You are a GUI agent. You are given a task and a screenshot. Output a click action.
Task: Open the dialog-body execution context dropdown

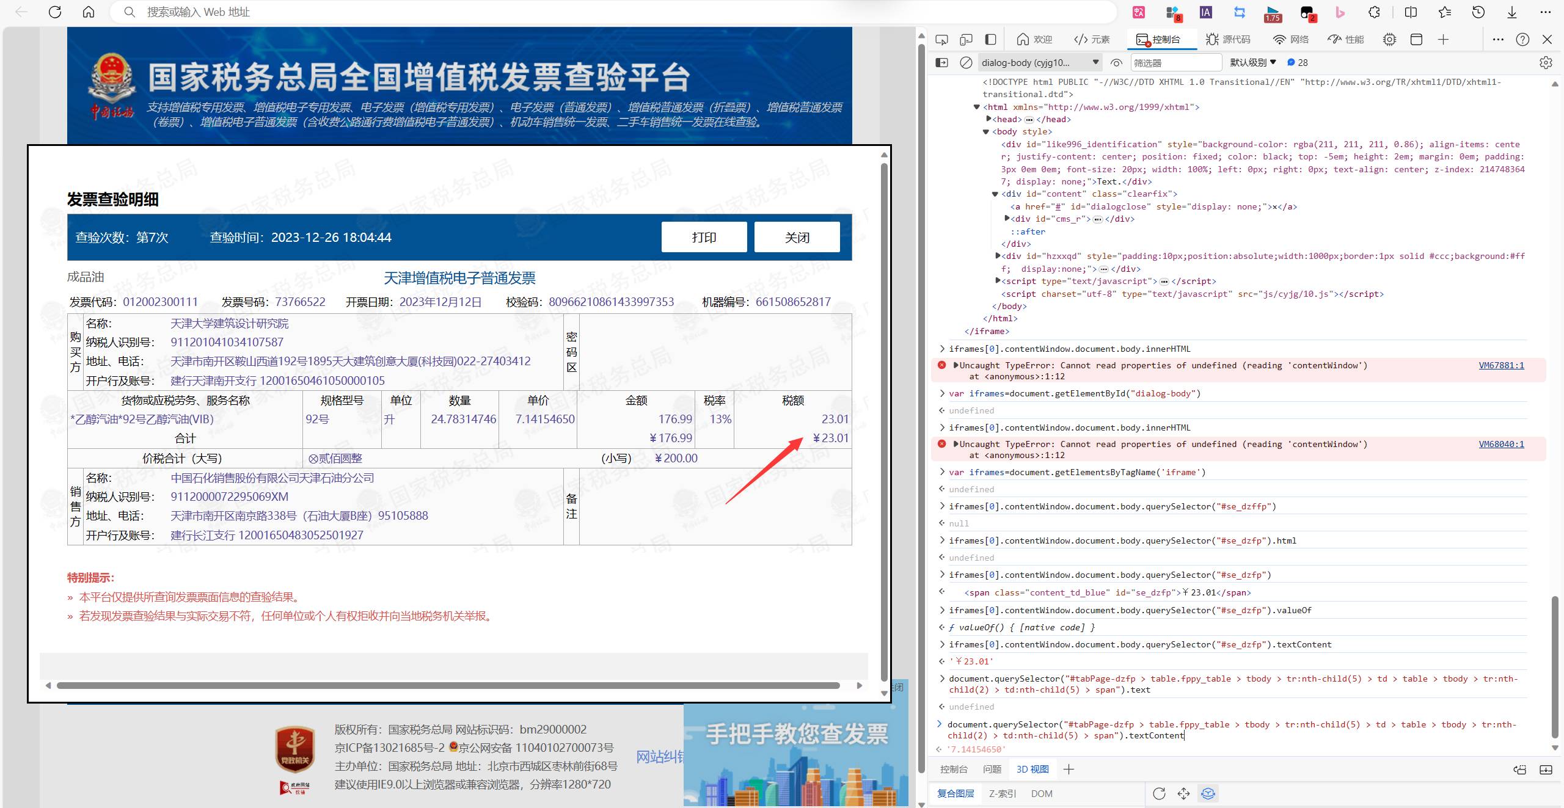point(1039,62)
